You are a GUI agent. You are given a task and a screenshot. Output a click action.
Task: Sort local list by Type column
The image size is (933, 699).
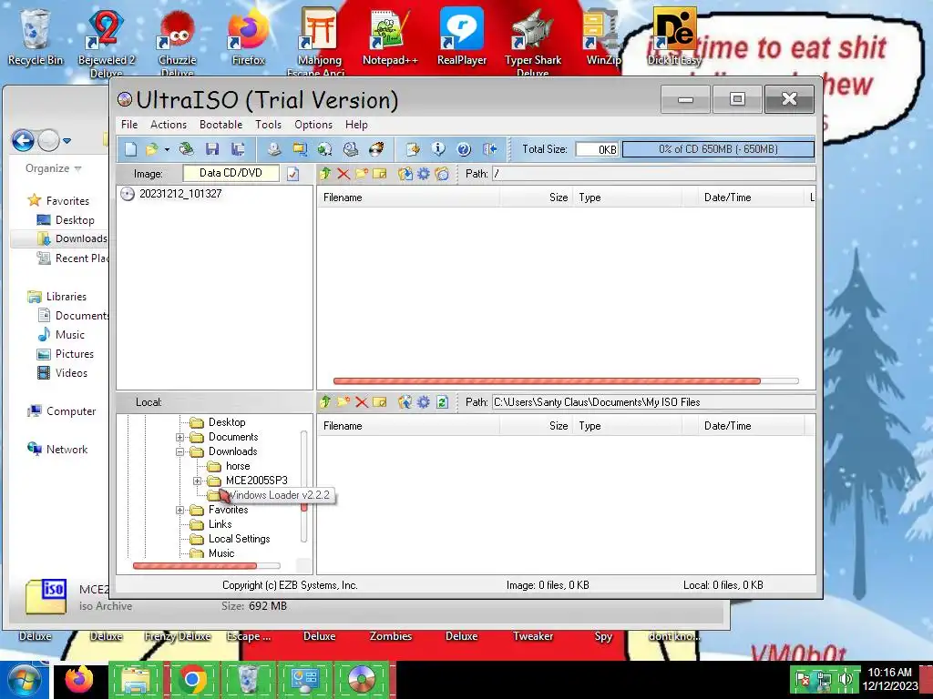click(627, 426)
